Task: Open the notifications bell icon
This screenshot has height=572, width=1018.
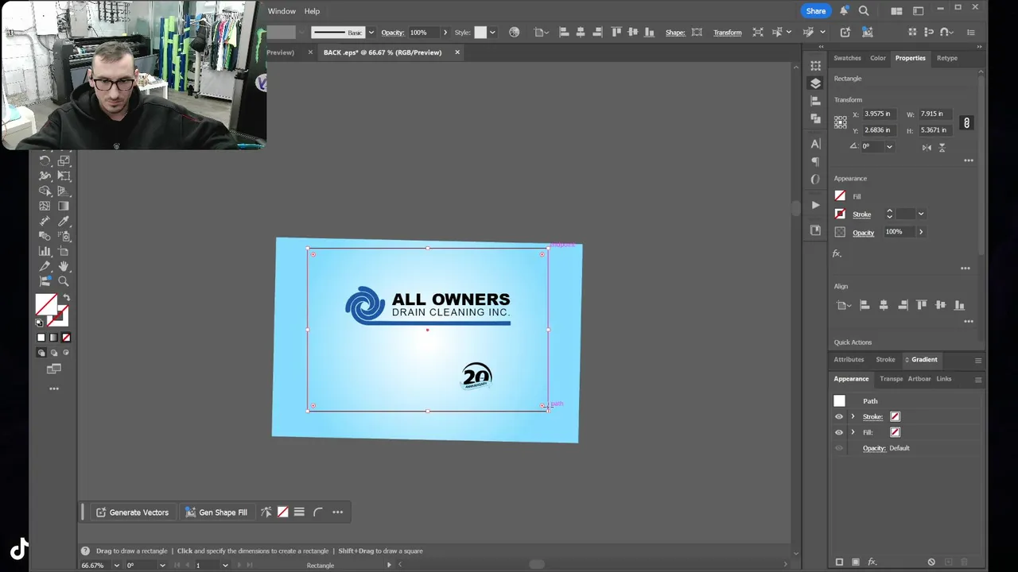Action: (x=844, y=11)
